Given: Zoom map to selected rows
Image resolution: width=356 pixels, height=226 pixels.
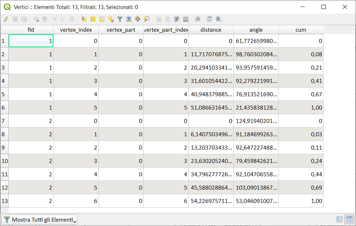Looking at the screenshot, I should pyautogui.click(x=147, y=19).
